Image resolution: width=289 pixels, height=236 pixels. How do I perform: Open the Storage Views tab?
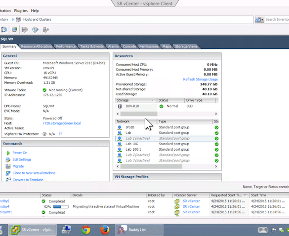(186, 46)
